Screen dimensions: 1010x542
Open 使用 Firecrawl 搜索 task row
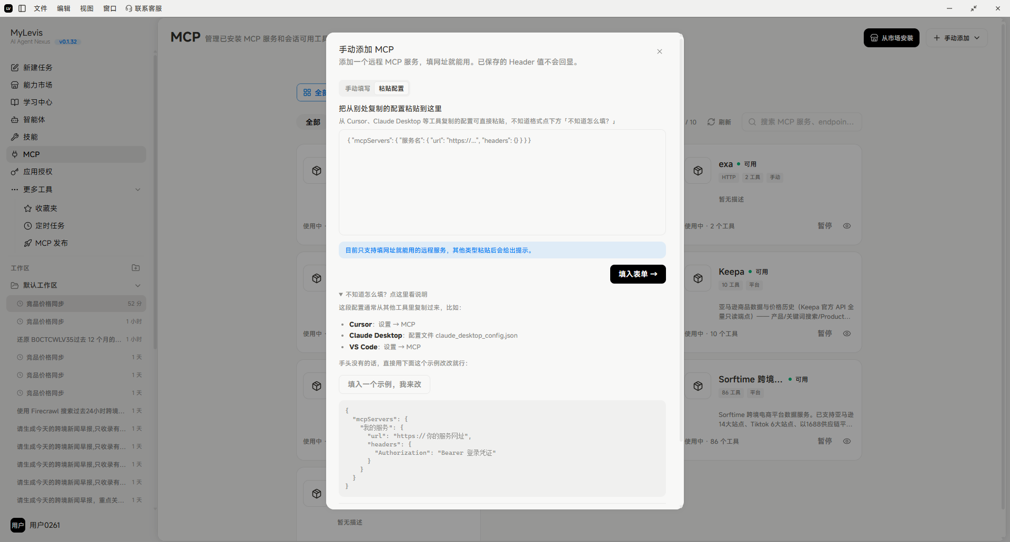[x=76, y=411]
